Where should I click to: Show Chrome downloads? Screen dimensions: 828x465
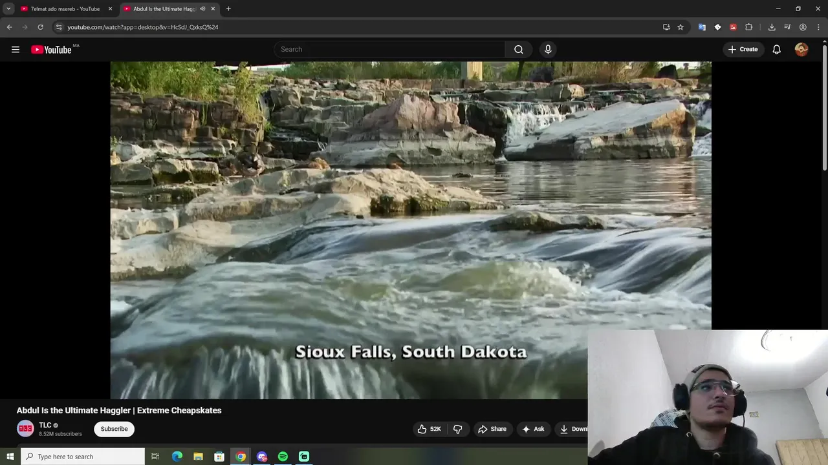tap(772, 27)
